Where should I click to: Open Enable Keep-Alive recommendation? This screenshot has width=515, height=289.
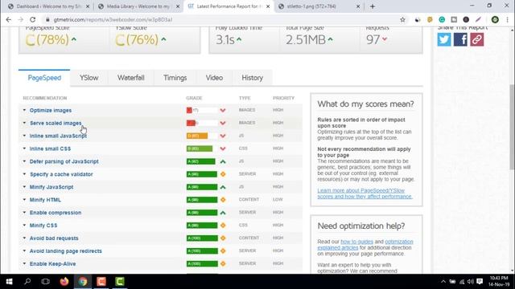point(52,264)
